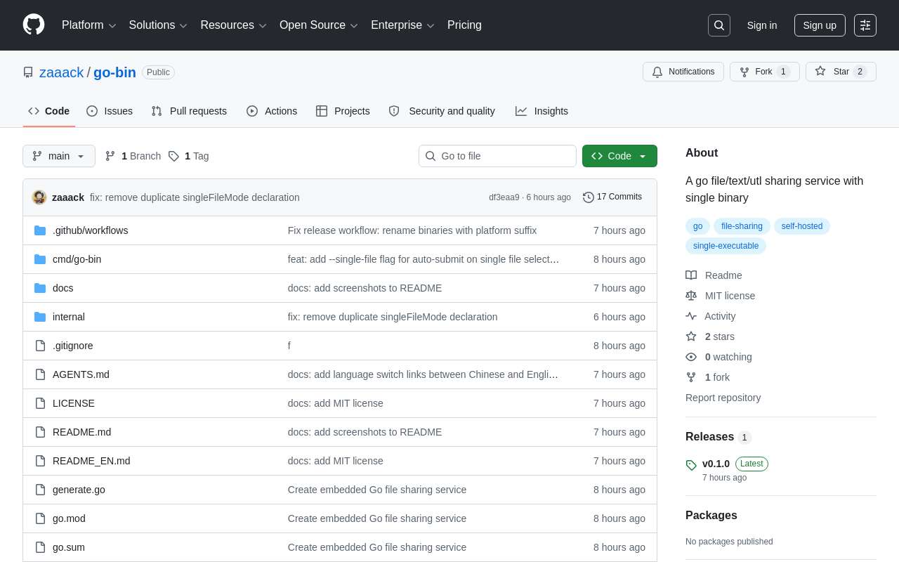The image size is (899, 562).
Task: Click the file icon next to .gitignore
Action: 40,346
